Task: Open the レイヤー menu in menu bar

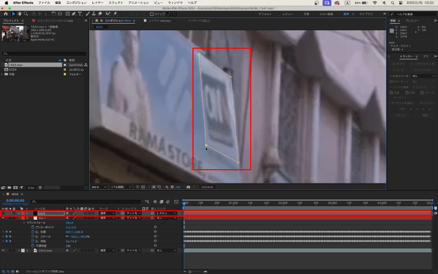Action: [98, 3]
